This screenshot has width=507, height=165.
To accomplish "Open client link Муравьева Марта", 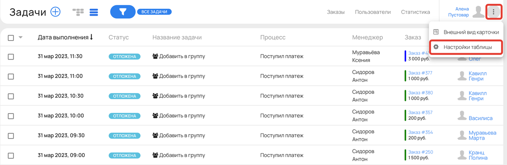I will [x=482, y=135].
